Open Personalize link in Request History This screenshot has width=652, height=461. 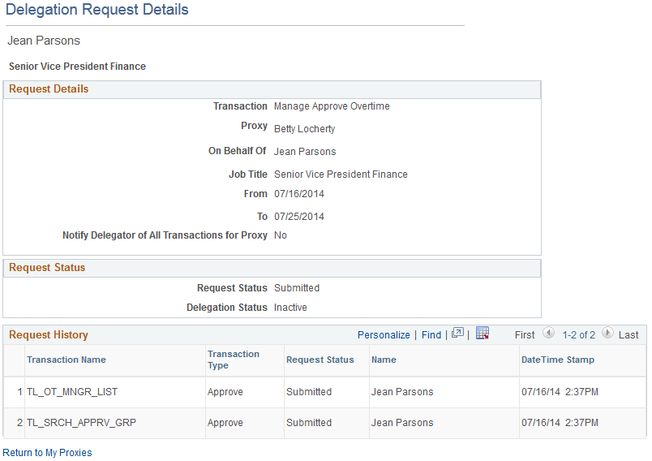384,335
